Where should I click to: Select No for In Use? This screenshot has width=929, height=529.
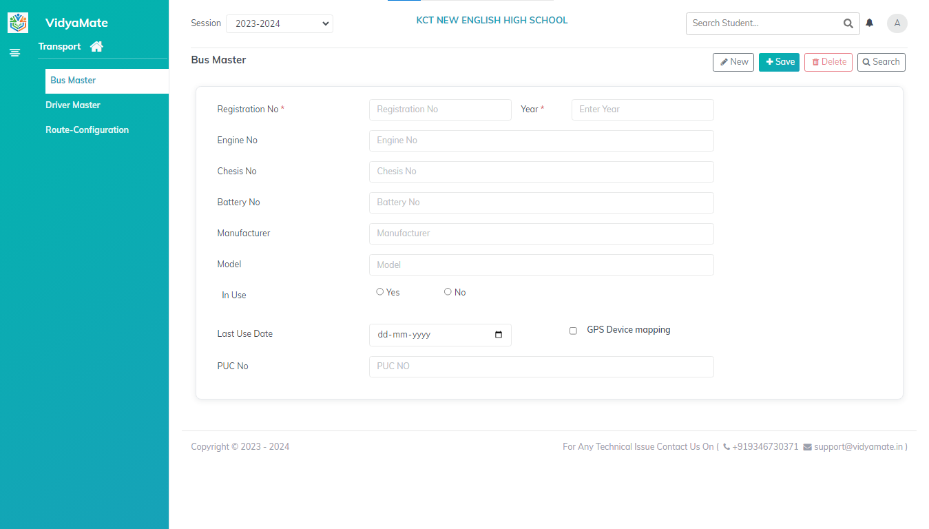pos(448,292)
